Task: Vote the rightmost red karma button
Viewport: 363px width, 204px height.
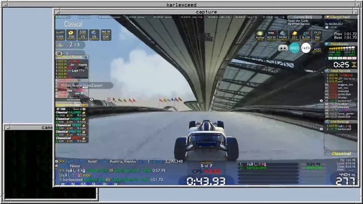Action: tap(354, 58)
